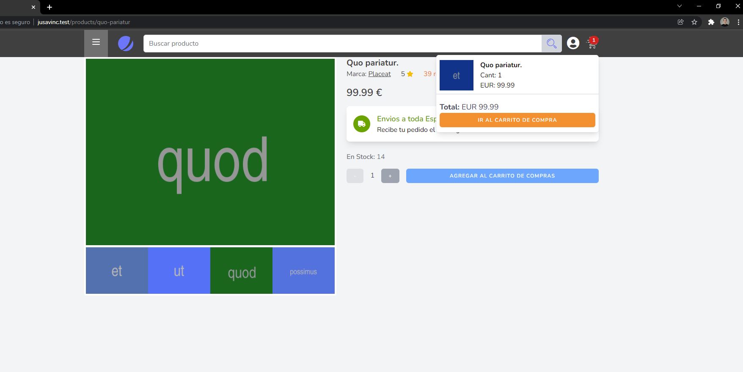Increase quantity with plus button
Screen dimensions: 743x372
(x=390, y=176)
